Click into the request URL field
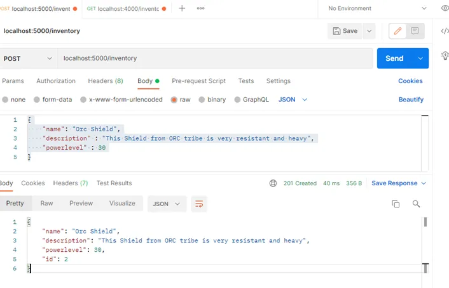The width and height of the screenshot is (449, 288). pos(215,58)
